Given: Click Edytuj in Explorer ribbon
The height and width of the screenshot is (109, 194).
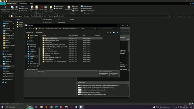Looking at the screenshot, I should point(75,8).
